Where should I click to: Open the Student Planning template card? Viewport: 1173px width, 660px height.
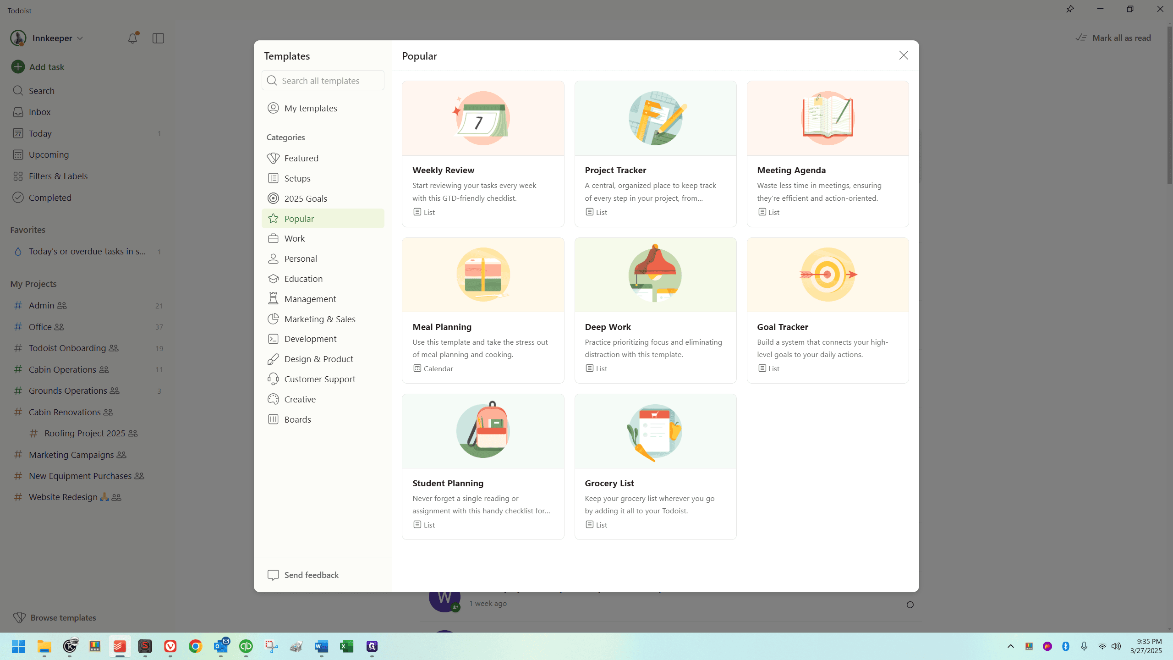(483, 467)
